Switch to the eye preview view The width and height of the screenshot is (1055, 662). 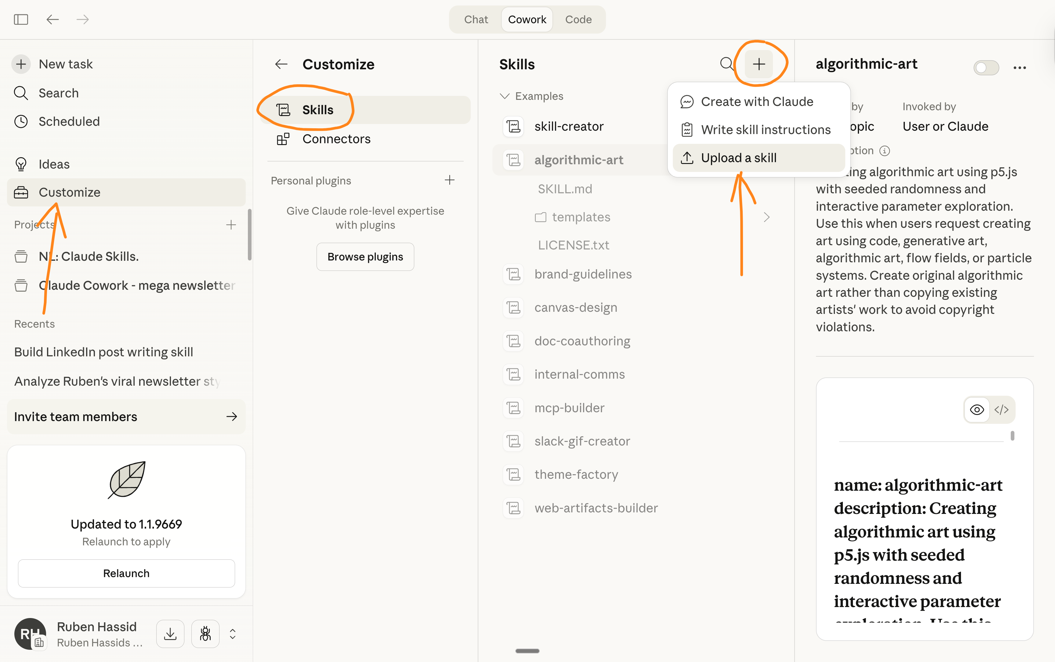point(977,409)
